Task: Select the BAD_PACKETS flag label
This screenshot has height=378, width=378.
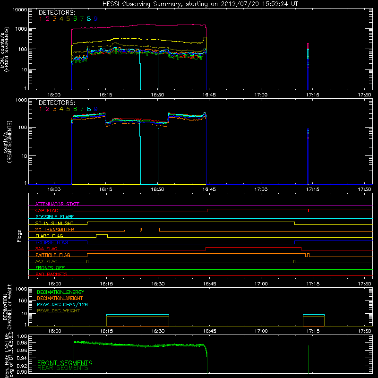Action: click(52, 274)
